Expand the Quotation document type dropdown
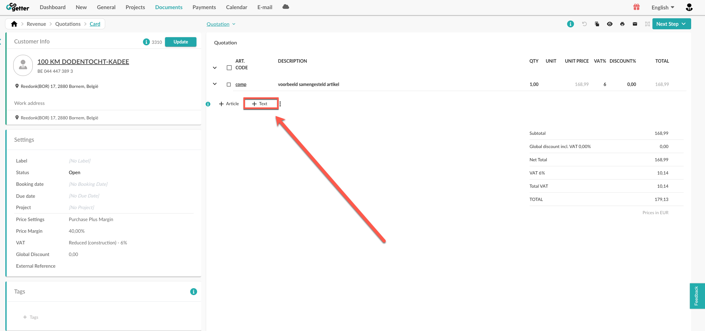 coord(221,24)
